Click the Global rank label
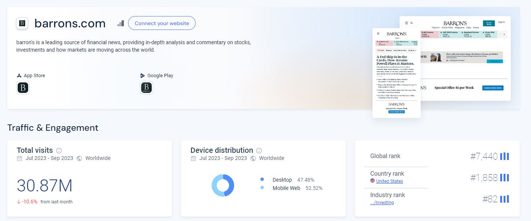This screenshot has height=221, width=531. click(x=385, y=156)
